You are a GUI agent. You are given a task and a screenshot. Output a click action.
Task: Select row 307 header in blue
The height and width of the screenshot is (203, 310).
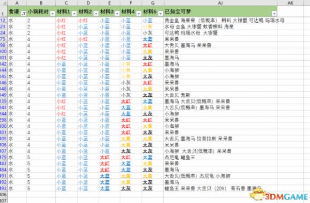pyautogui.click(x=4, y=151)
